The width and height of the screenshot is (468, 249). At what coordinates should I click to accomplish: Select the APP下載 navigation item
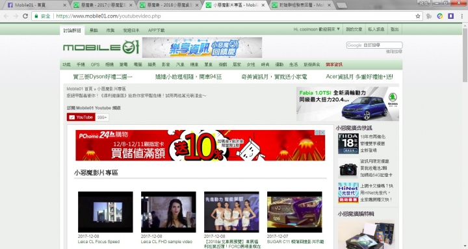pos(157,30)
